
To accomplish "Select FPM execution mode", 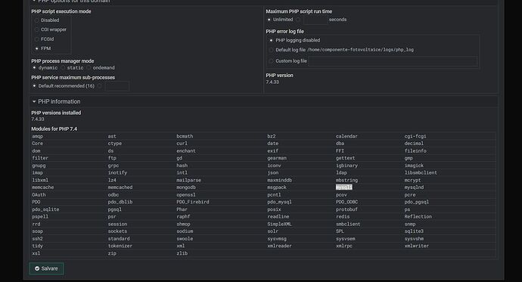I will click(x=36, y=48).
